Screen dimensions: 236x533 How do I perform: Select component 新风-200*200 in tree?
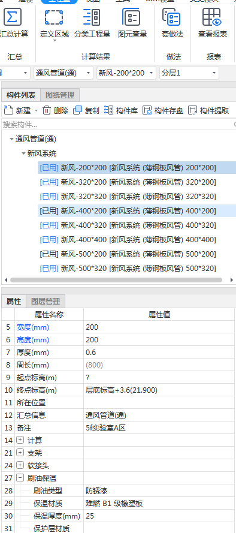[x=137, y=168]
